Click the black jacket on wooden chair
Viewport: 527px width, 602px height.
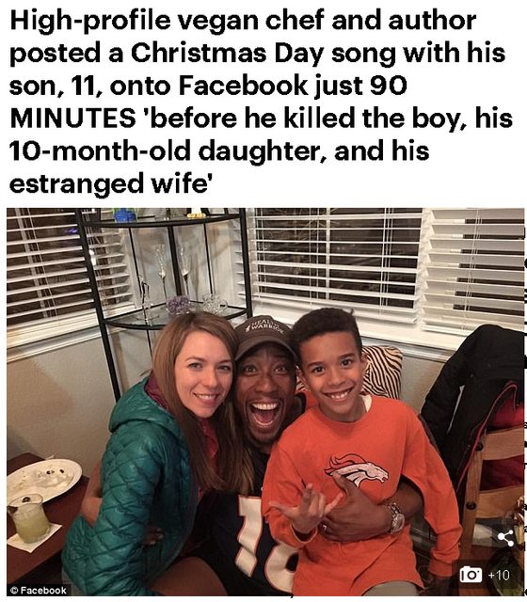click(x=472, y=404)
